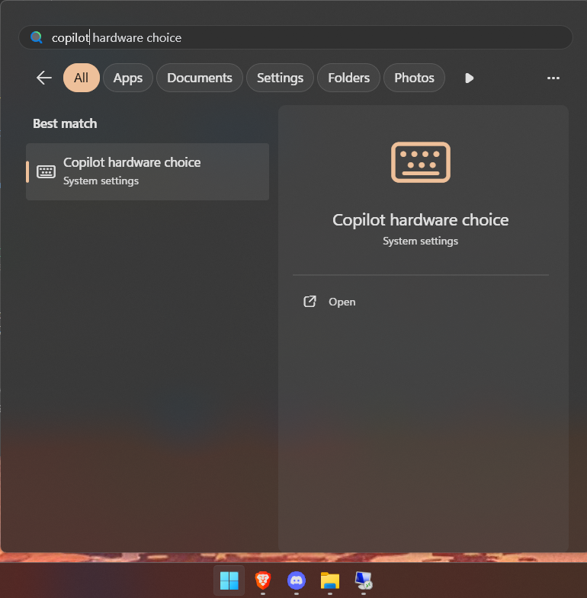Switch to the Apps filter

[128, 78]
